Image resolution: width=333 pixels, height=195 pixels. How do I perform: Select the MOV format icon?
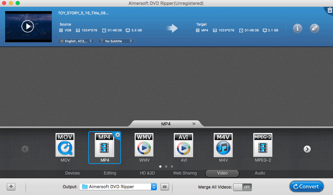(x=65, y=145)
